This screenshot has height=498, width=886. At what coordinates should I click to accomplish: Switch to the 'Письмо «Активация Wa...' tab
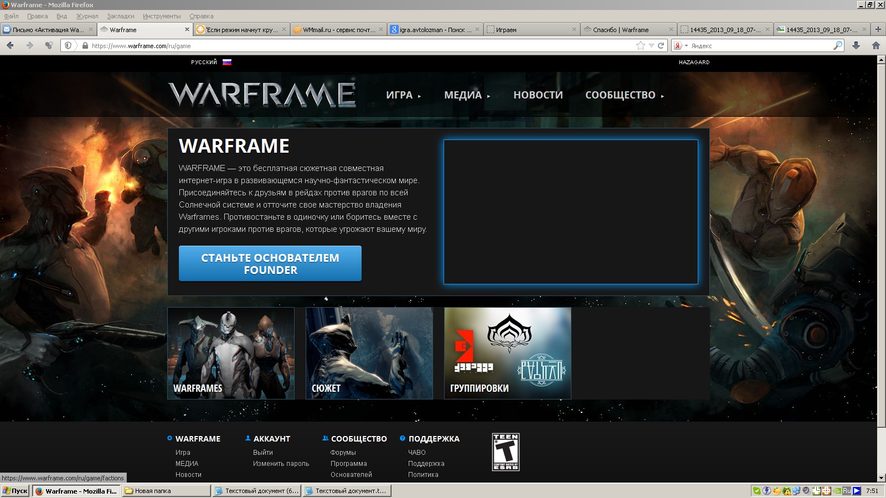48,29
